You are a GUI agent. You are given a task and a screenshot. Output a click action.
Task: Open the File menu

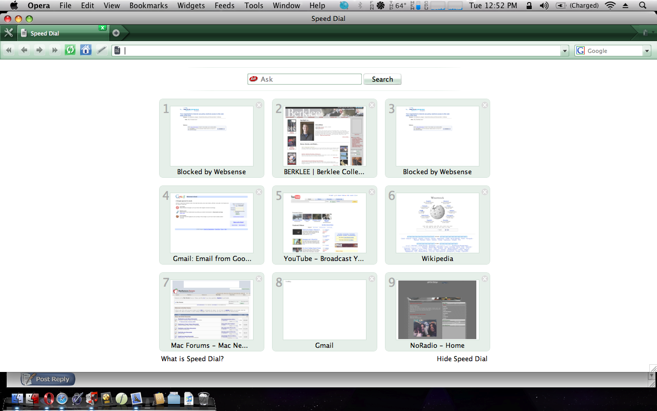coord(65,6)
